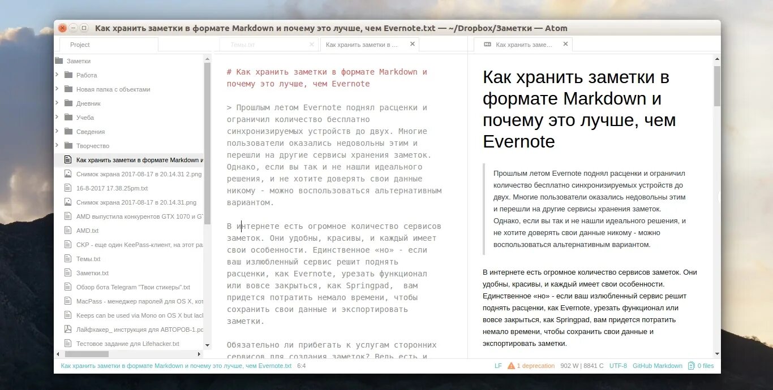Click the Markdown preview icon on the right tab
This screenshot has width=773, height=390.
[x=488, y=44]
